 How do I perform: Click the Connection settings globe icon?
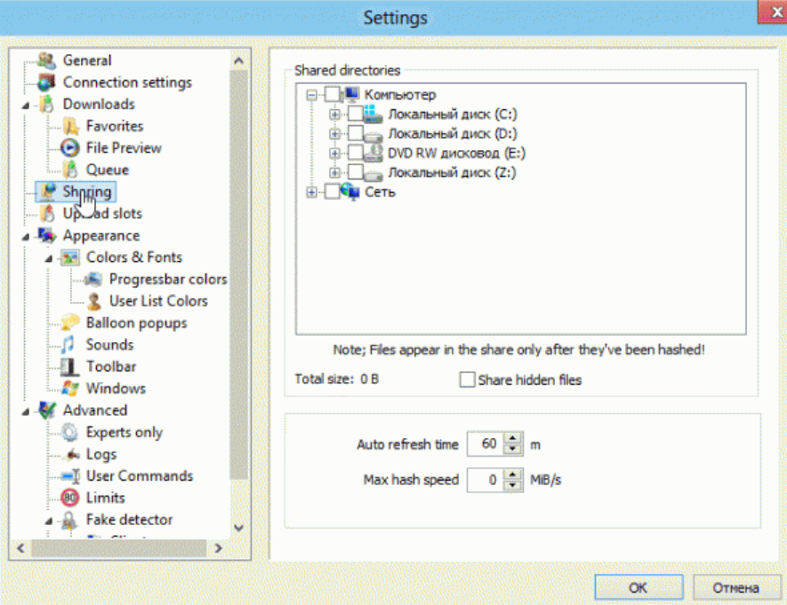47,83
